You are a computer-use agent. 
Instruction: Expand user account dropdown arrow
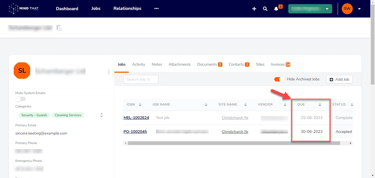[359, 9]
